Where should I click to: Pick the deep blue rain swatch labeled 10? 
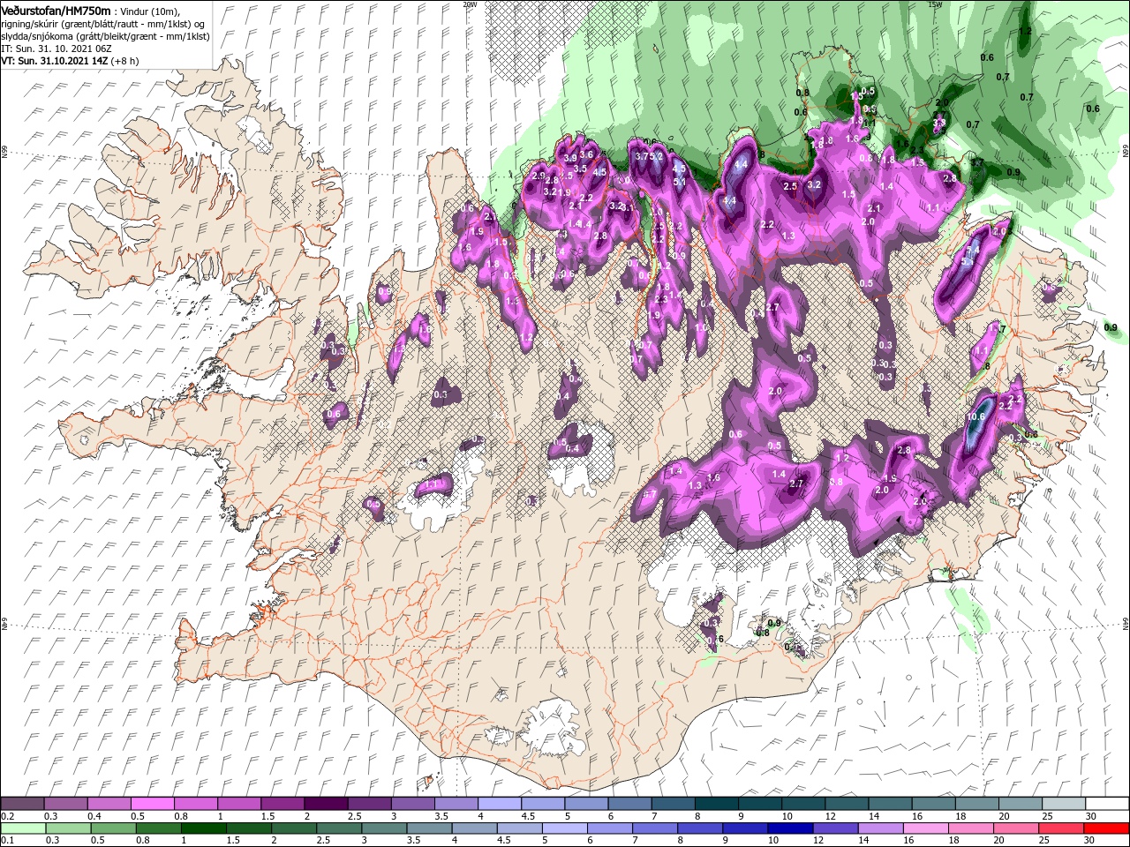[791, 828]
